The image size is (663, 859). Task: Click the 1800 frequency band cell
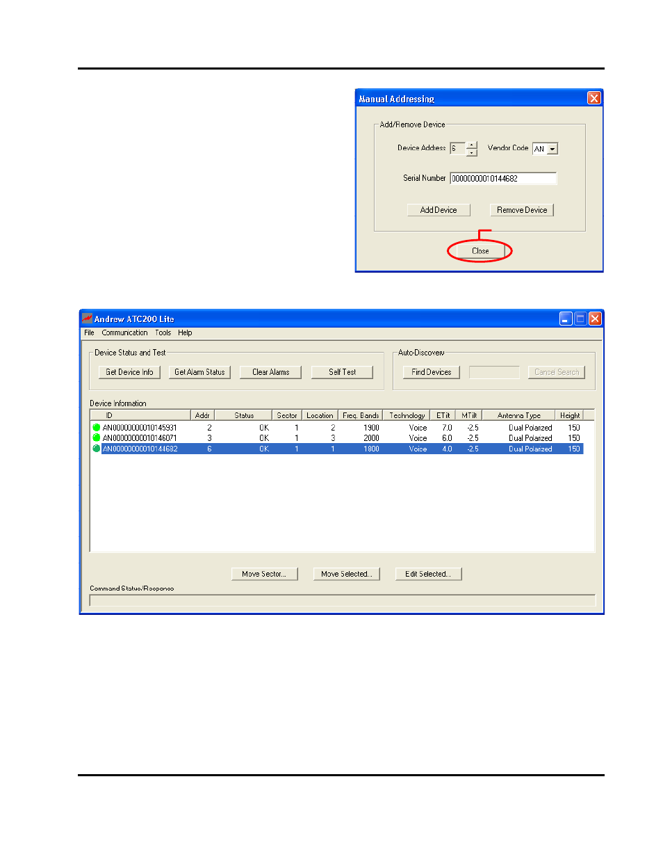pos(371,449)
